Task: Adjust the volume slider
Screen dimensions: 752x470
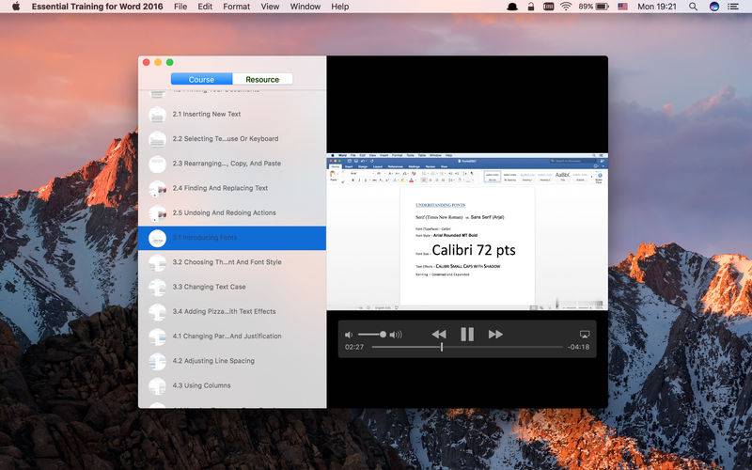Action: tap(372, 335)
